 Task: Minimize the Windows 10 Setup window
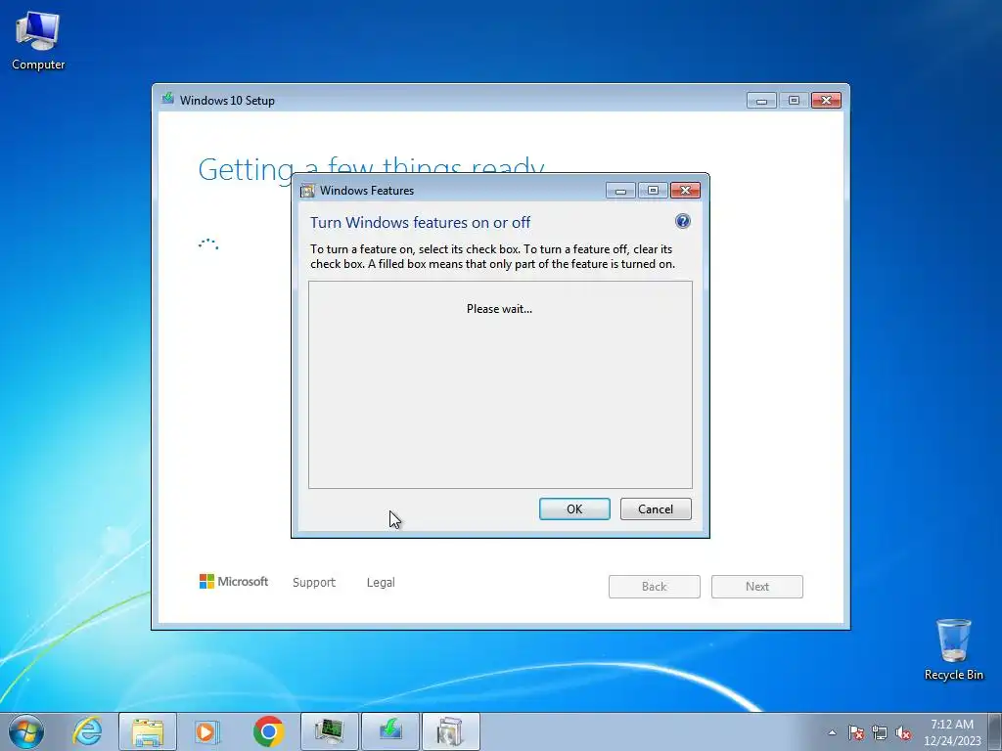click(761, 101)
